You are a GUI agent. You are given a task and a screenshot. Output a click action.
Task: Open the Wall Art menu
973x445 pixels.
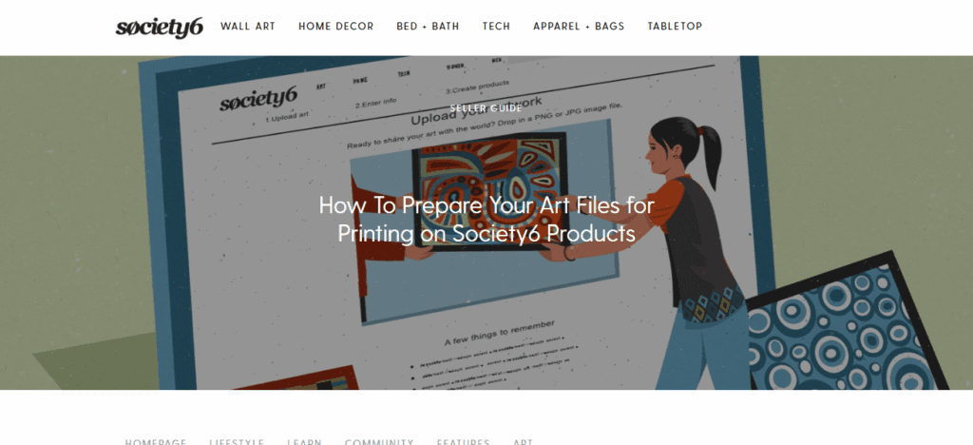pos(248,27)
